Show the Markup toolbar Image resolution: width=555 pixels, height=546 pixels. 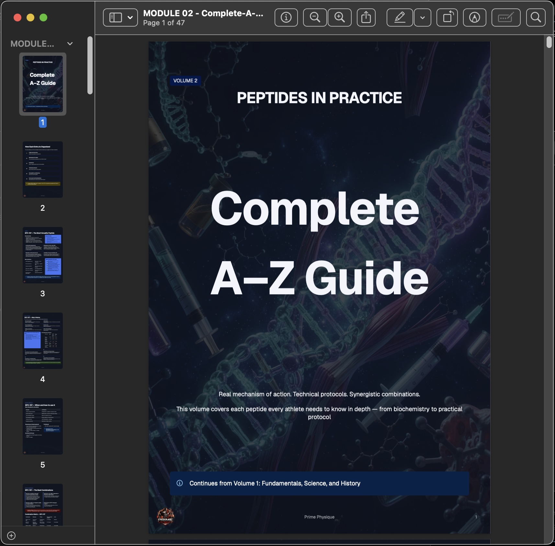point(475,18)
